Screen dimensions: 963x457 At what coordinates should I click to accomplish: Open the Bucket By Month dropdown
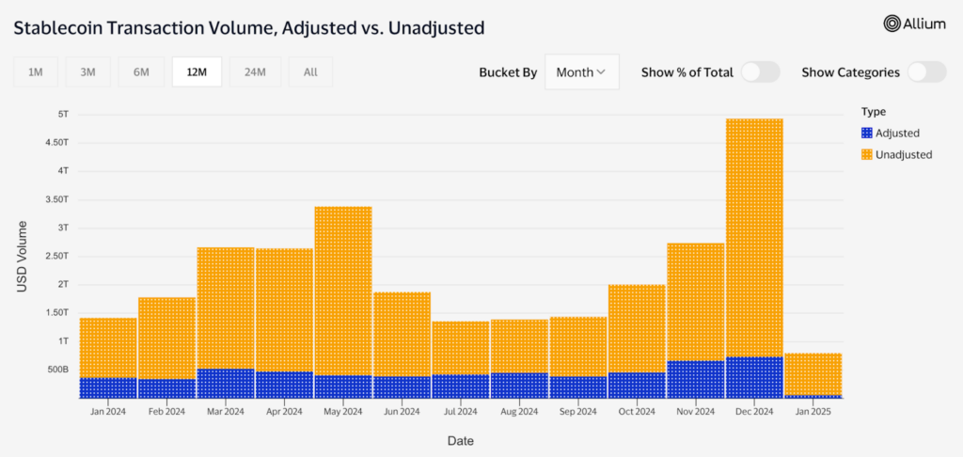coord(581,72)
